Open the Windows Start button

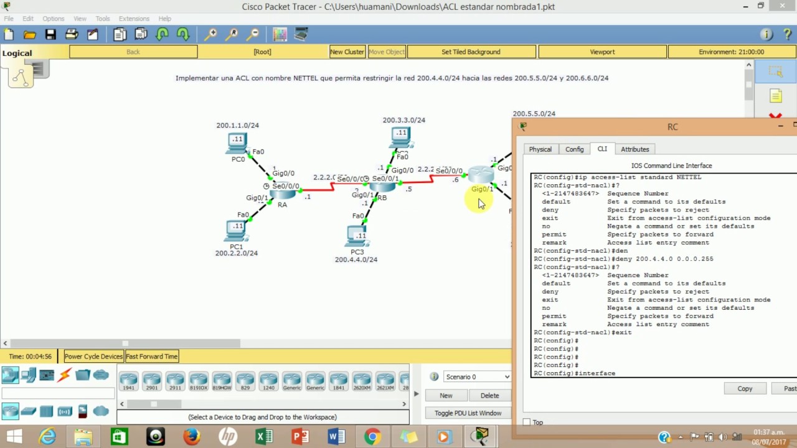[13, 437]
